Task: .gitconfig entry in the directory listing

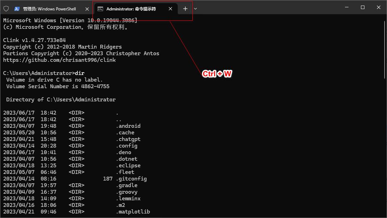Action: (132, 178)
